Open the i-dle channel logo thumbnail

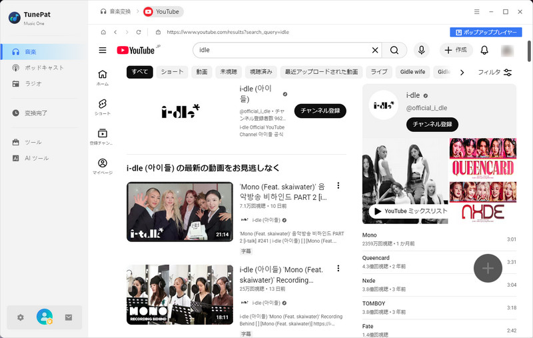181,111
